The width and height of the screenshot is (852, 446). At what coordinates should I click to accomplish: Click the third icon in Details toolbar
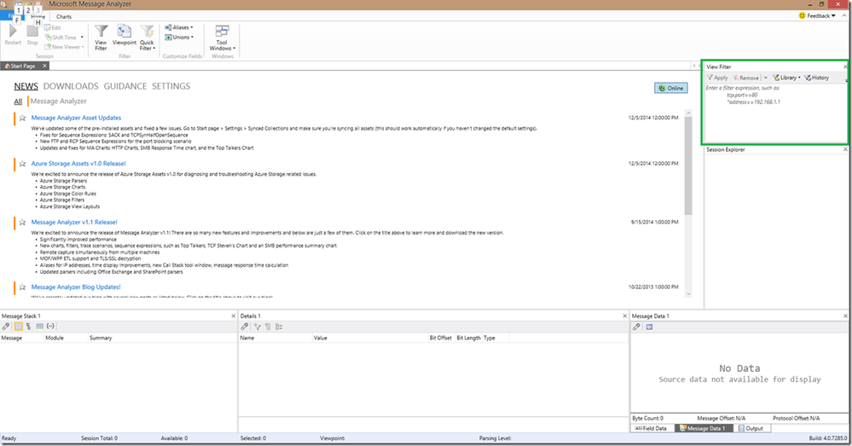click(x=268, y=327)
